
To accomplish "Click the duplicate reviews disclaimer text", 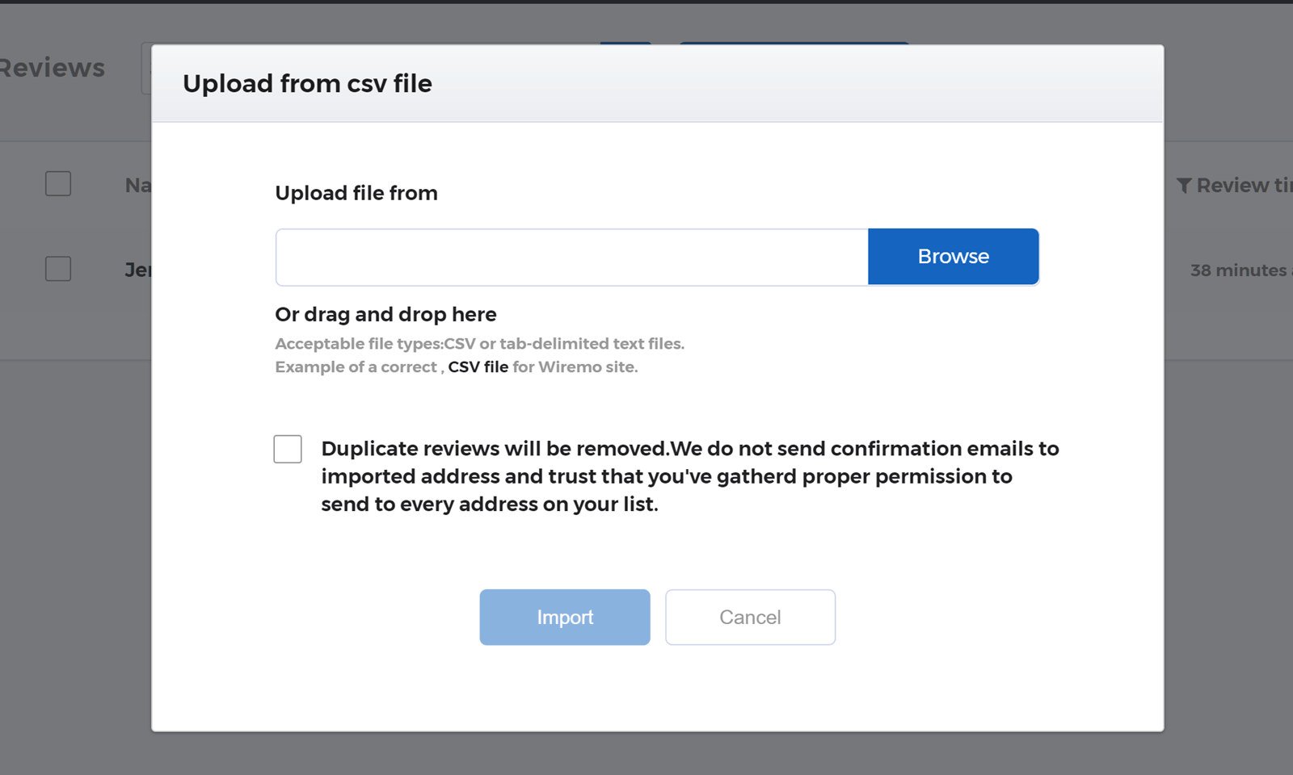I will (x=689, y=476).
